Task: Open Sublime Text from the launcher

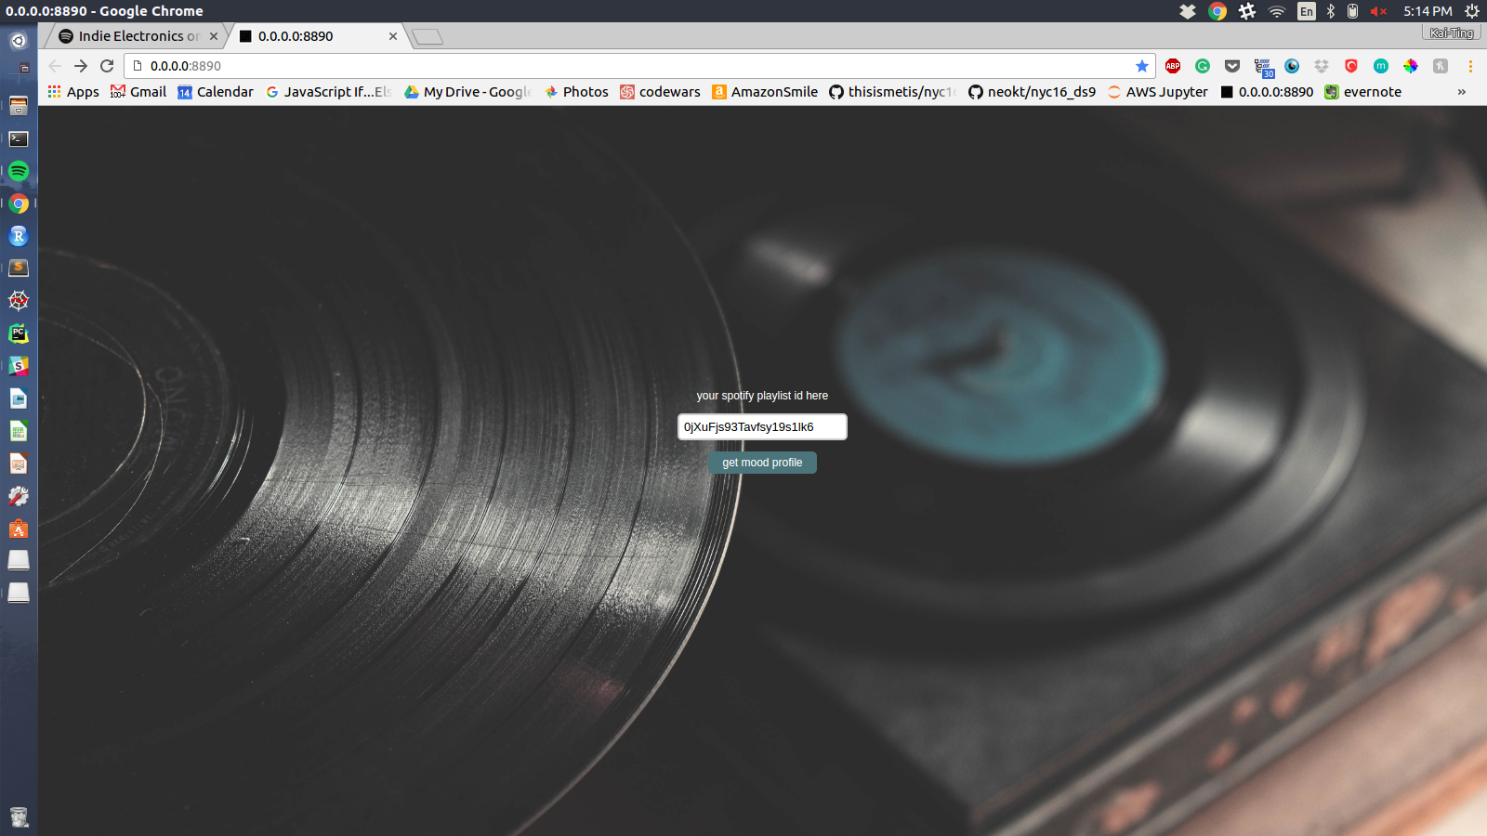Action: (19, 268)
